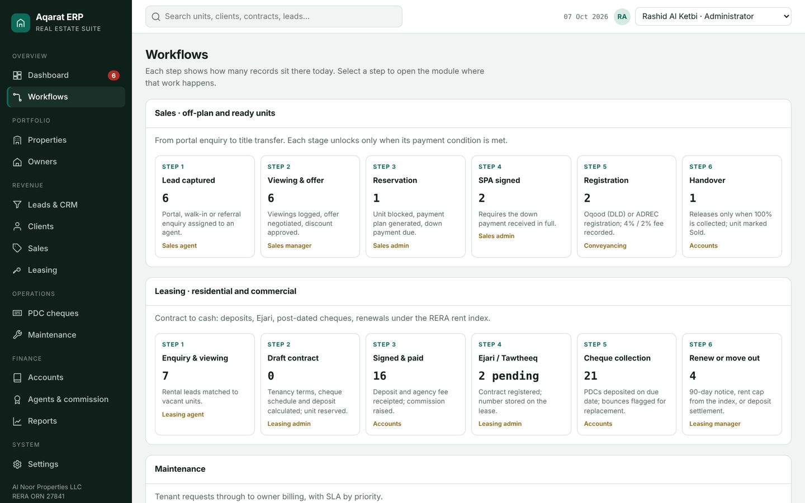Open the Handover step card
805x503 pixels.
point(732,206)
